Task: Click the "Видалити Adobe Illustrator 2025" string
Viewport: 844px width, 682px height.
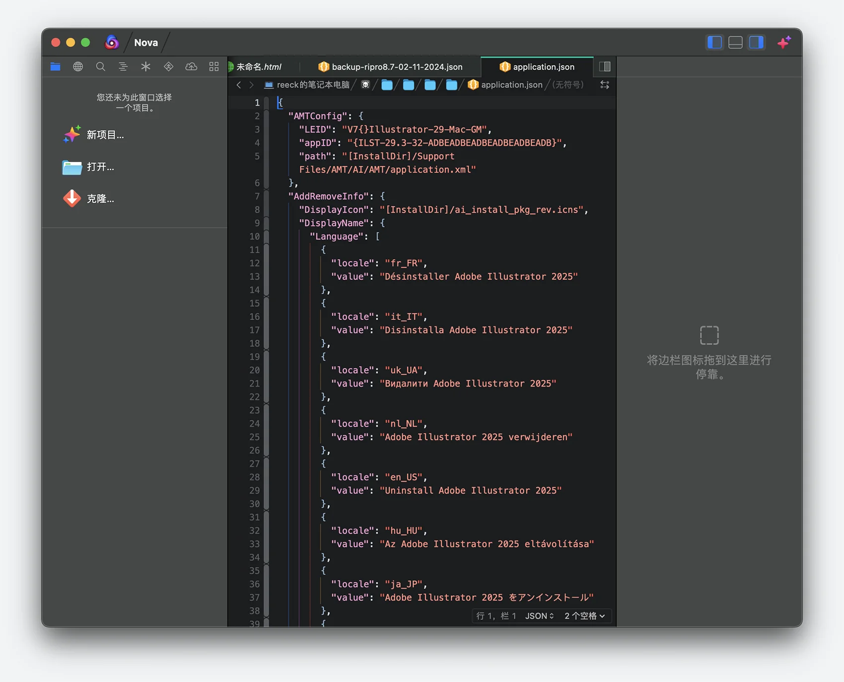Action: (x=468, y=384)
